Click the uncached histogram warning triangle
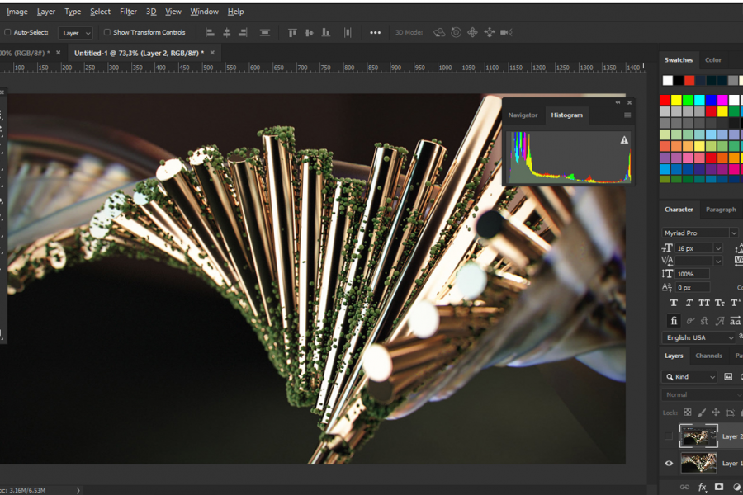The width and height of the screenshot is (743, 495). pyautogui.click(x=624, y=140)
